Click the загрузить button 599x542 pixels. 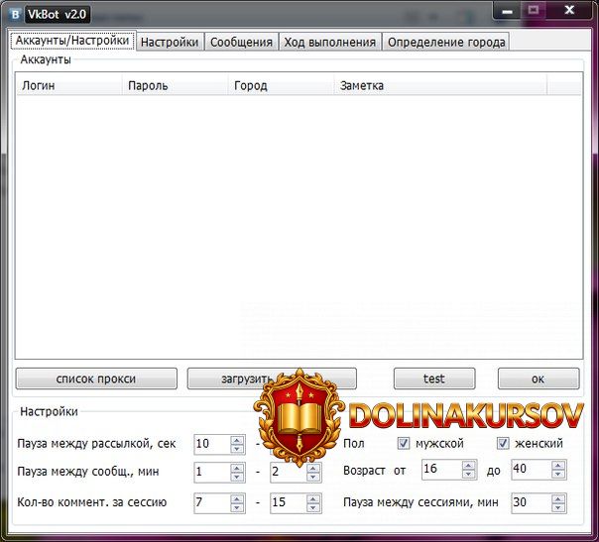(x=272, y=379)
